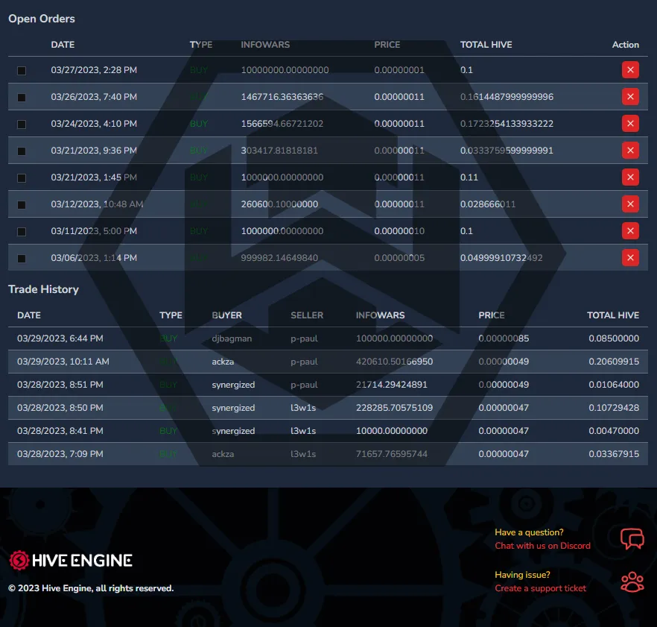Select total 0.028666011 in open orders
657x627 pixels.
(x=488, y=204)
